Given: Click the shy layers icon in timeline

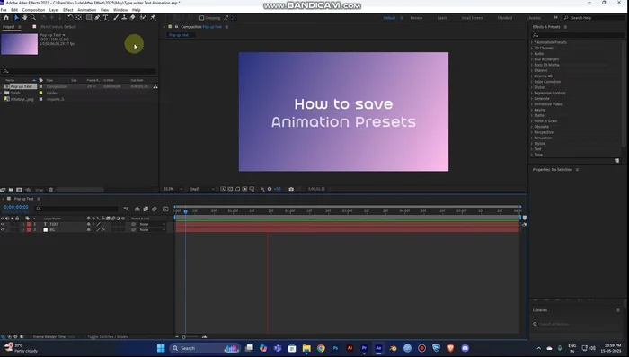Looking at the screenshot, I should 137,209.
